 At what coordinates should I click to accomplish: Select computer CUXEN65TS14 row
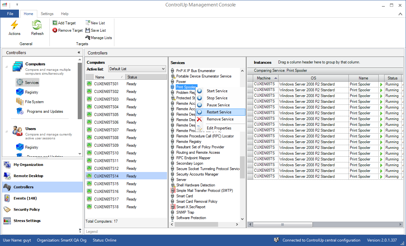(x=126, y=176)
